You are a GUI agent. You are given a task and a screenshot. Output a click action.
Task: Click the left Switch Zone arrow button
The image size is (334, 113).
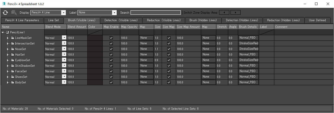pyautogui.click(x=224, y=12)
